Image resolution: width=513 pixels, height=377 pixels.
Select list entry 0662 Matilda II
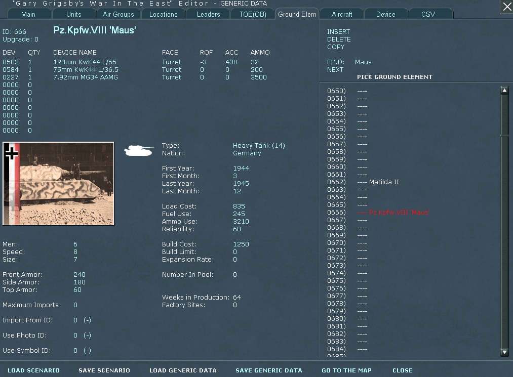click(363, 182)
